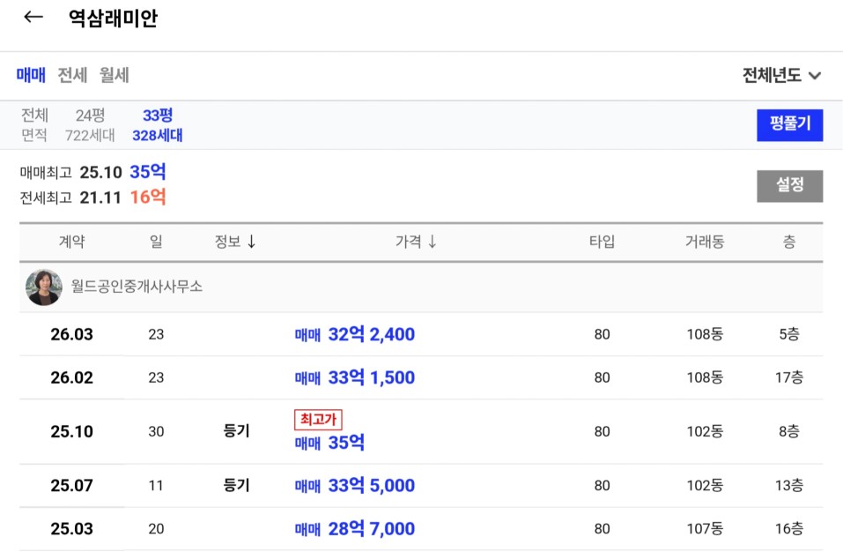Click the 월드공인중개사사무소 agency name

tap(137, 287)
